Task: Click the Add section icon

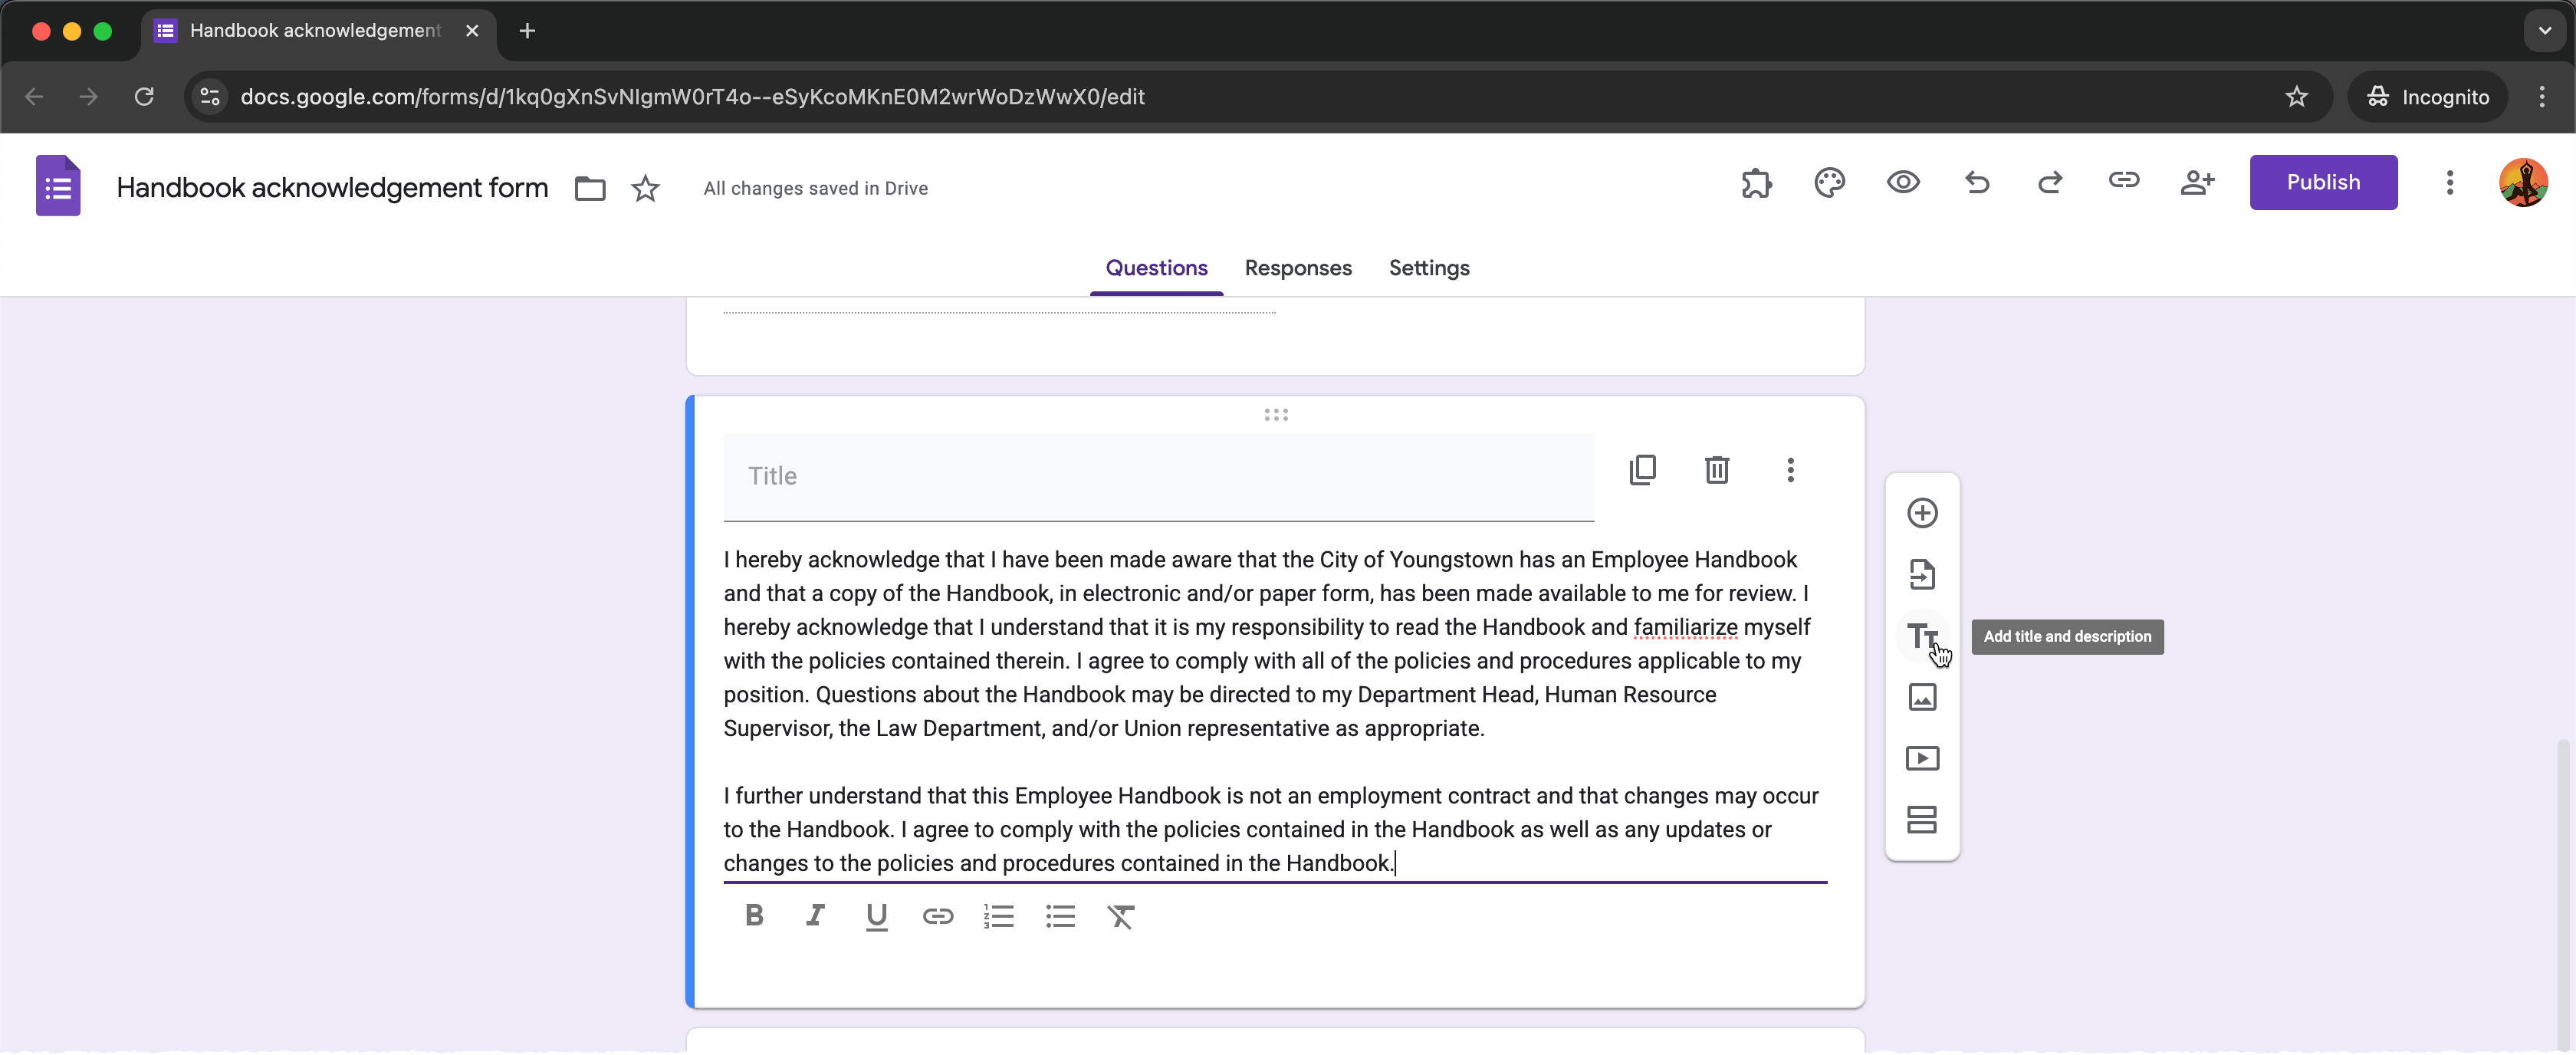Action: (1921, 820)
